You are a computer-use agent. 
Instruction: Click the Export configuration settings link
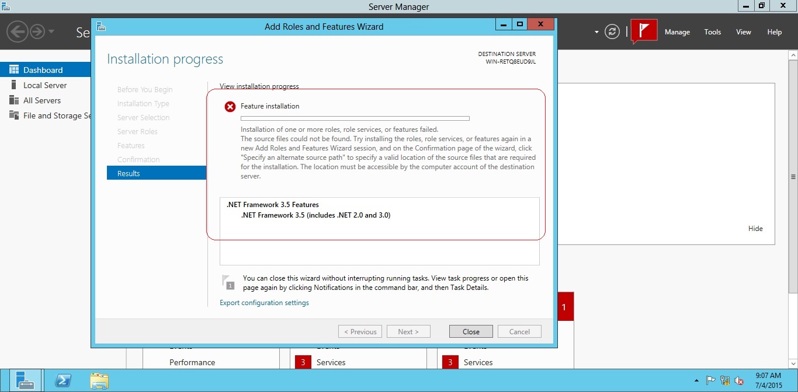click(x=264, y=303)
